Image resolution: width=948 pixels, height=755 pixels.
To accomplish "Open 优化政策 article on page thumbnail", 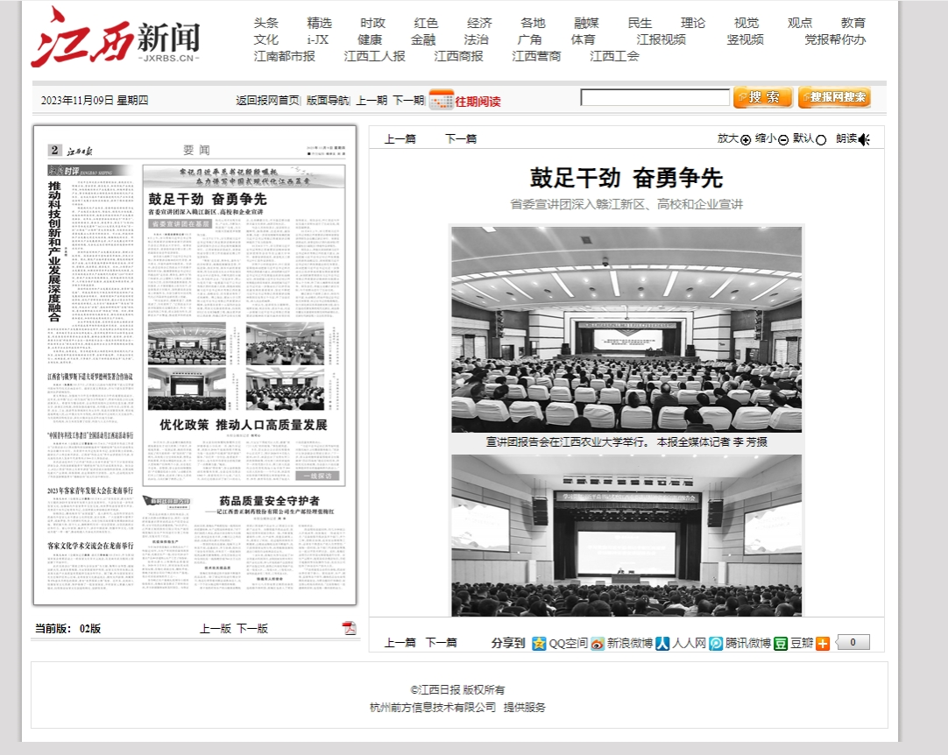I will (x=243, y=425).
